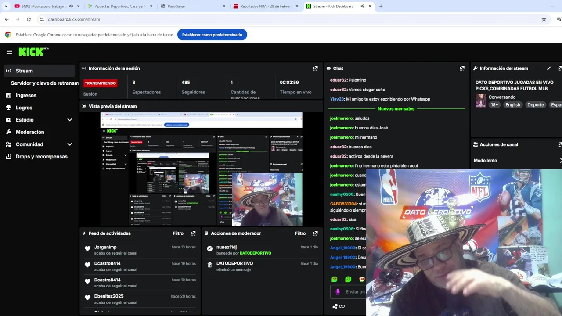Click the Drops y recompensas icon
562x316 pixels.
click(x=8, y=157)
